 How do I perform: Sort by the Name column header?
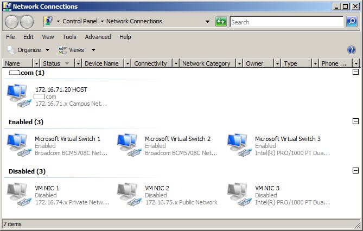tap(18, 63)
